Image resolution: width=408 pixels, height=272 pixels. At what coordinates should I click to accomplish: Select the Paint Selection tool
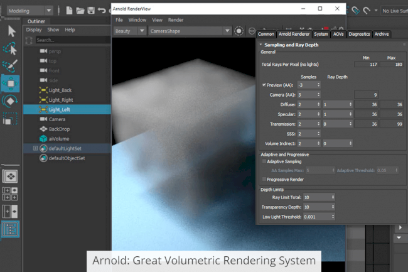(x=10, y=66)
